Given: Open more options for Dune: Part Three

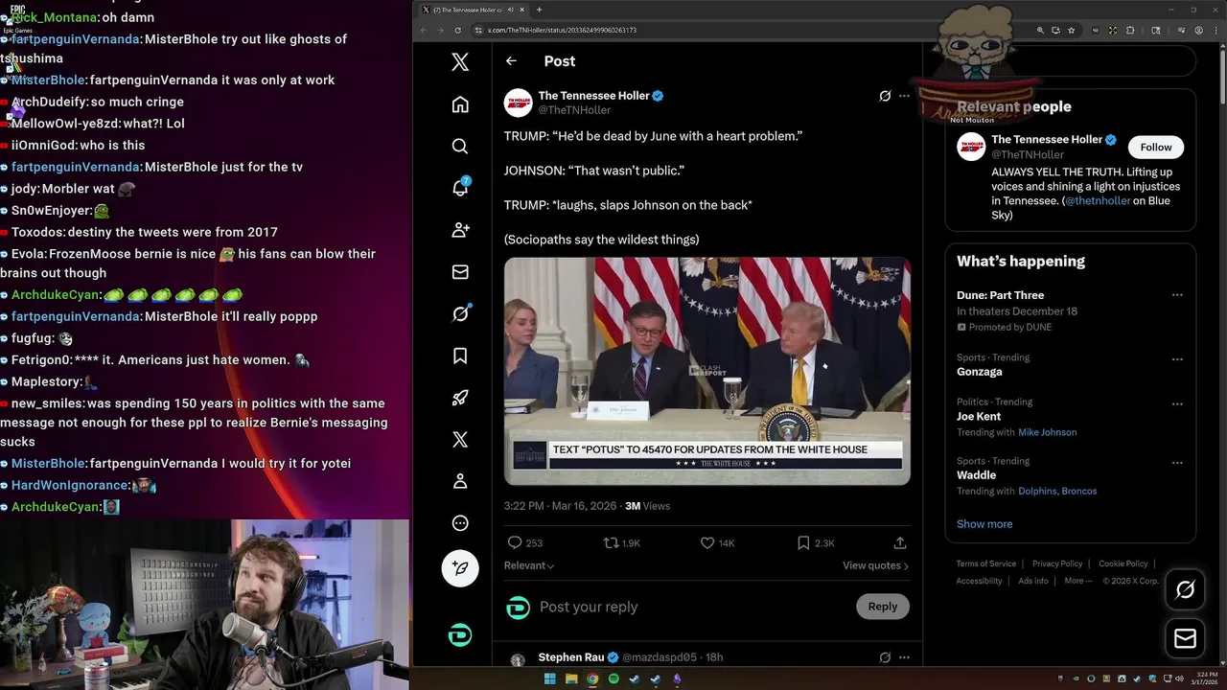Looking at the screenshot, I should (x=1177, y=295).
